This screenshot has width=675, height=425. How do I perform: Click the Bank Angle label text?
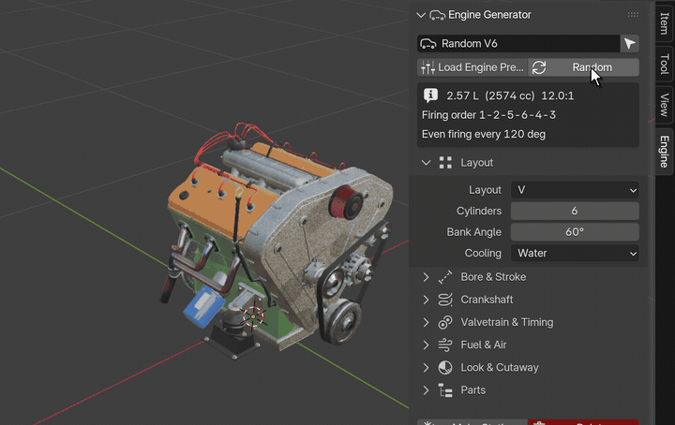click(x=474, y=232)
